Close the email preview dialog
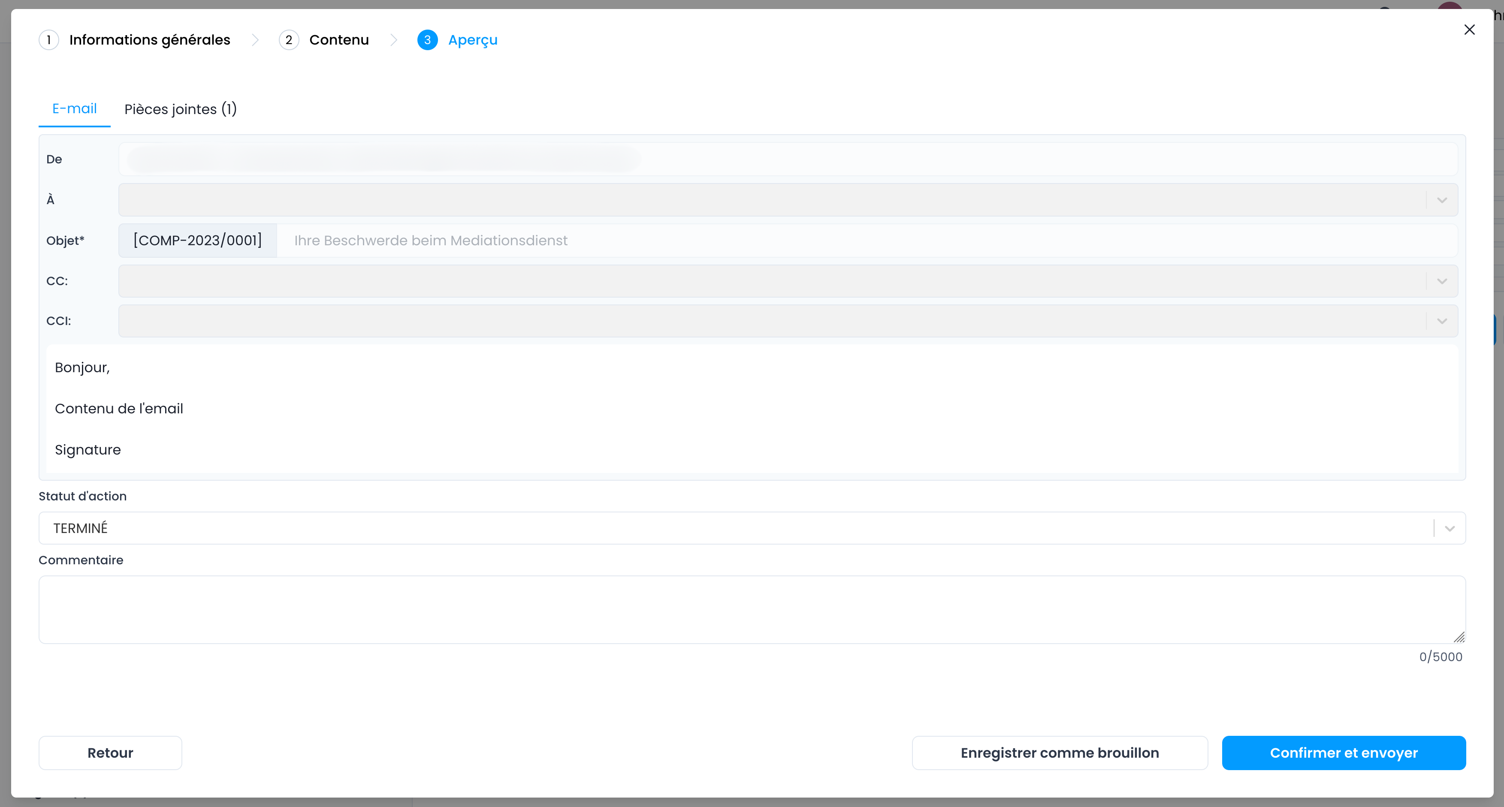The image size is (1504, 807). [x=1469, y=30]
